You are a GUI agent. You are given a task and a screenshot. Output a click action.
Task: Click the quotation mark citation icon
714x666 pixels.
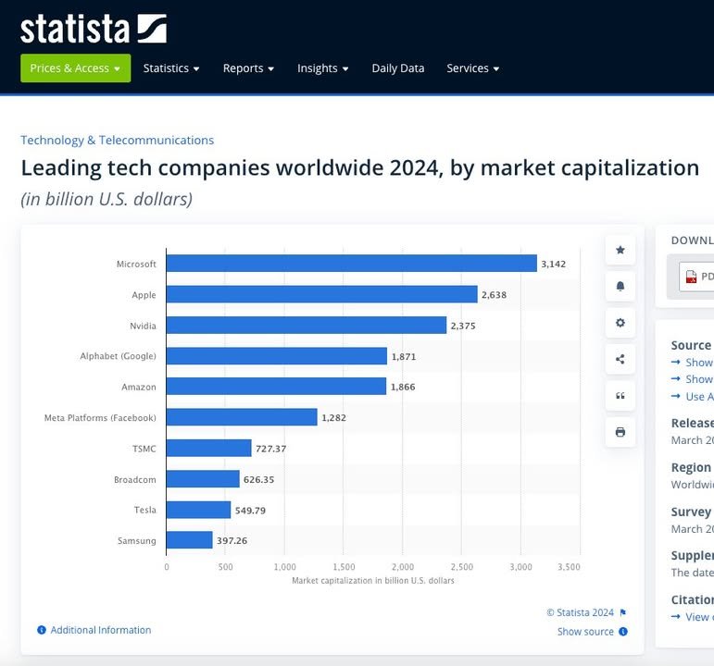[620, 396]
